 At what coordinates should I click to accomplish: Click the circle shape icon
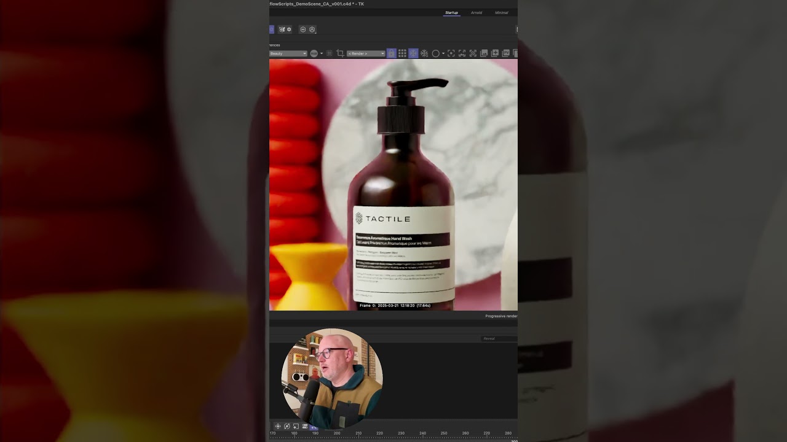click(x=435, y=53)
